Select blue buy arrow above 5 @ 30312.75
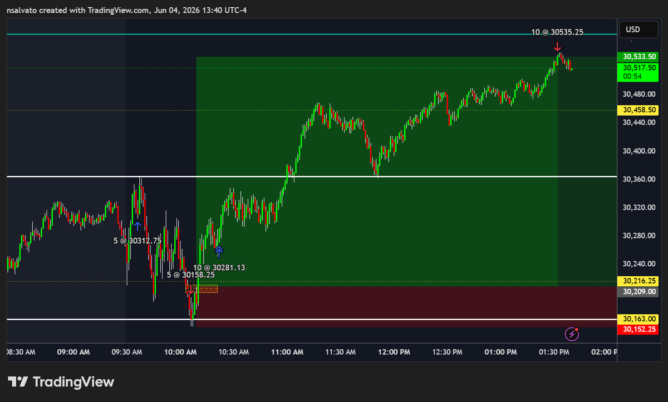 pyautogui.click(x=137, y=226)
